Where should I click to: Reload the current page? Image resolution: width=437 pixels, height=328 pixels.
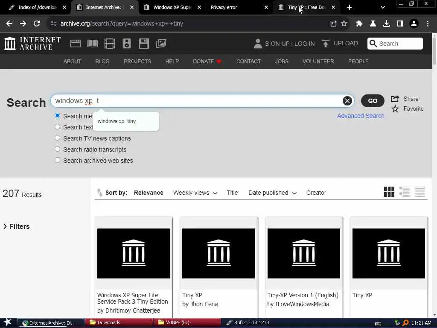click(x=37, y=24)
